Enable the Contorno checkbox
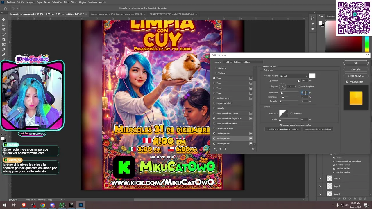The width and height of the screenshot is (372, 209). 216,68
